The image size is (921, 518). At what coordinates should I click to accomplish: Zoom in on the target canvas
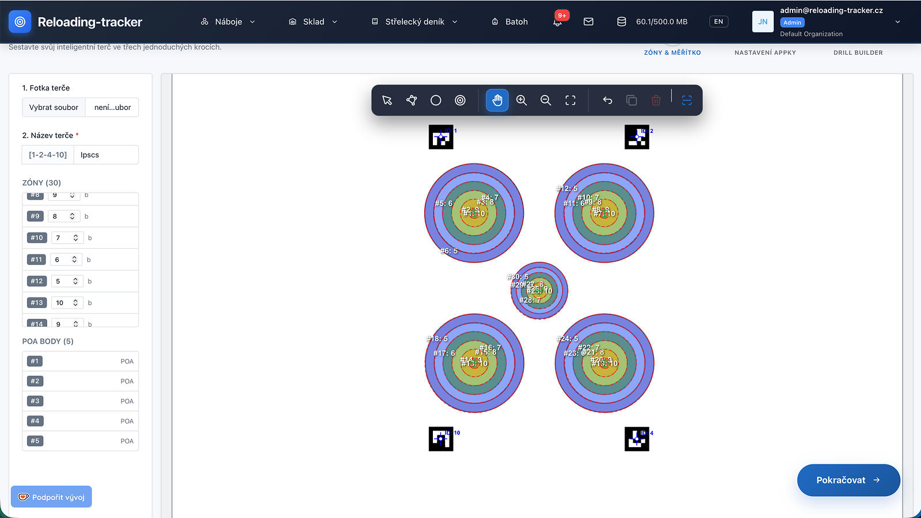tap(522, 100)
